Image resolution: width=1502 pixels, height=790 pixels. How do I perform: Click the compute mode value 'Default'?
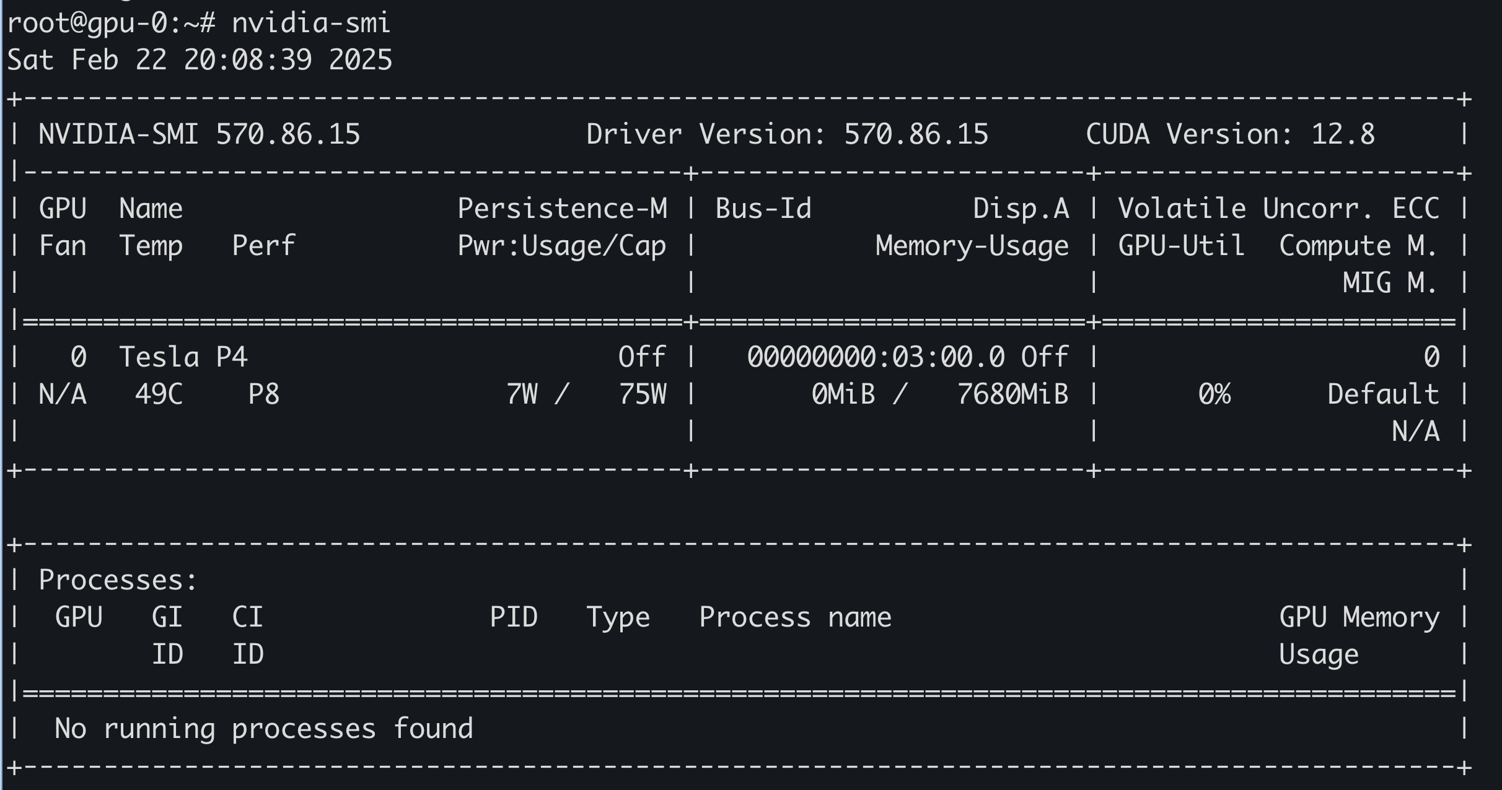coord(1383,394)
